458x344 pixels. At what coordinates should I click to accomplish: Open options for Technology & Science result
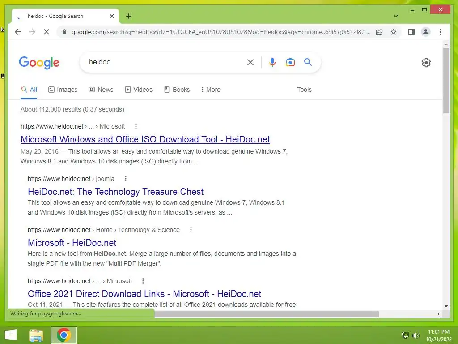[x=191, y=230]
